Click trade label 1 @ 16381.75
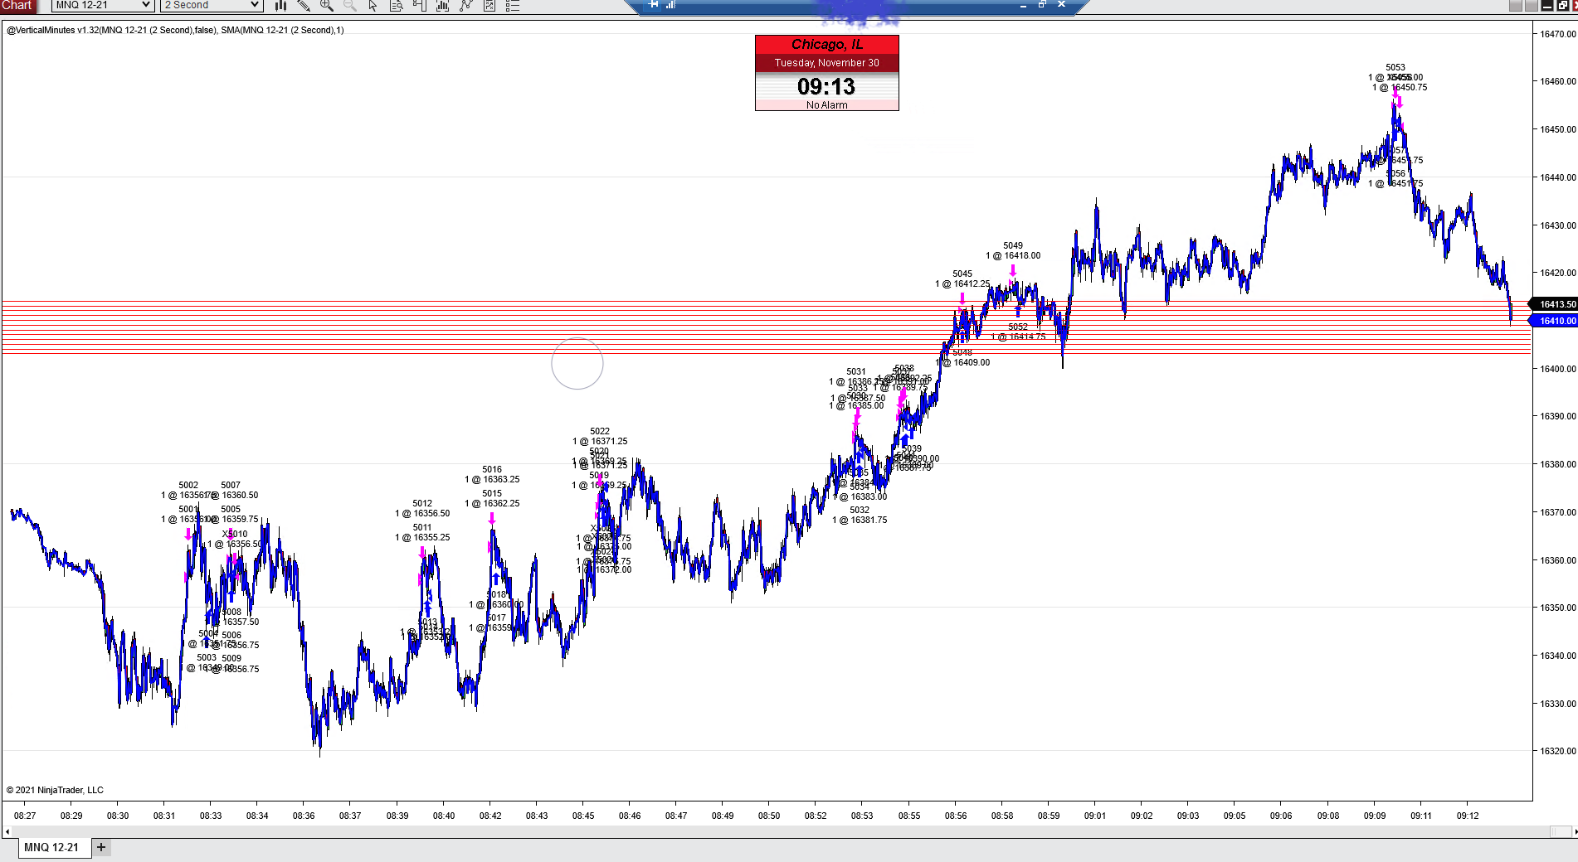1578x862 pixels. pos(860,520)
